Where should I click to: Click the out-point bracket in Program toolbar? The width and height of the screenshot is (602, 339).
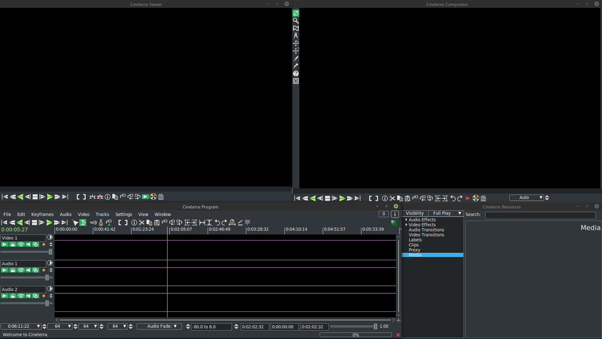(126, 222)
